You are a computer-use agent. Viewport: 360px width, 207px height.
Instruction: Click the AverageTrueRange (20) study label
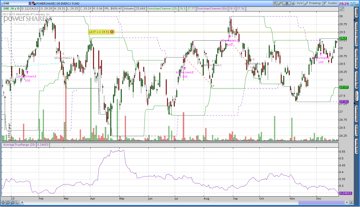[19, 145]
